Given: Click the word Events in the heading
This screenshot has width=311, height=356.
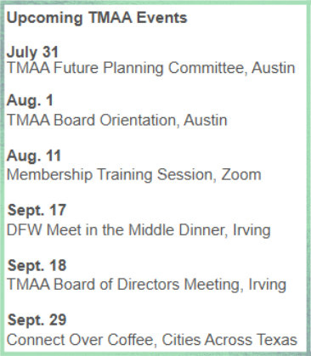Looking at the screenshot, I should [161, 18].
